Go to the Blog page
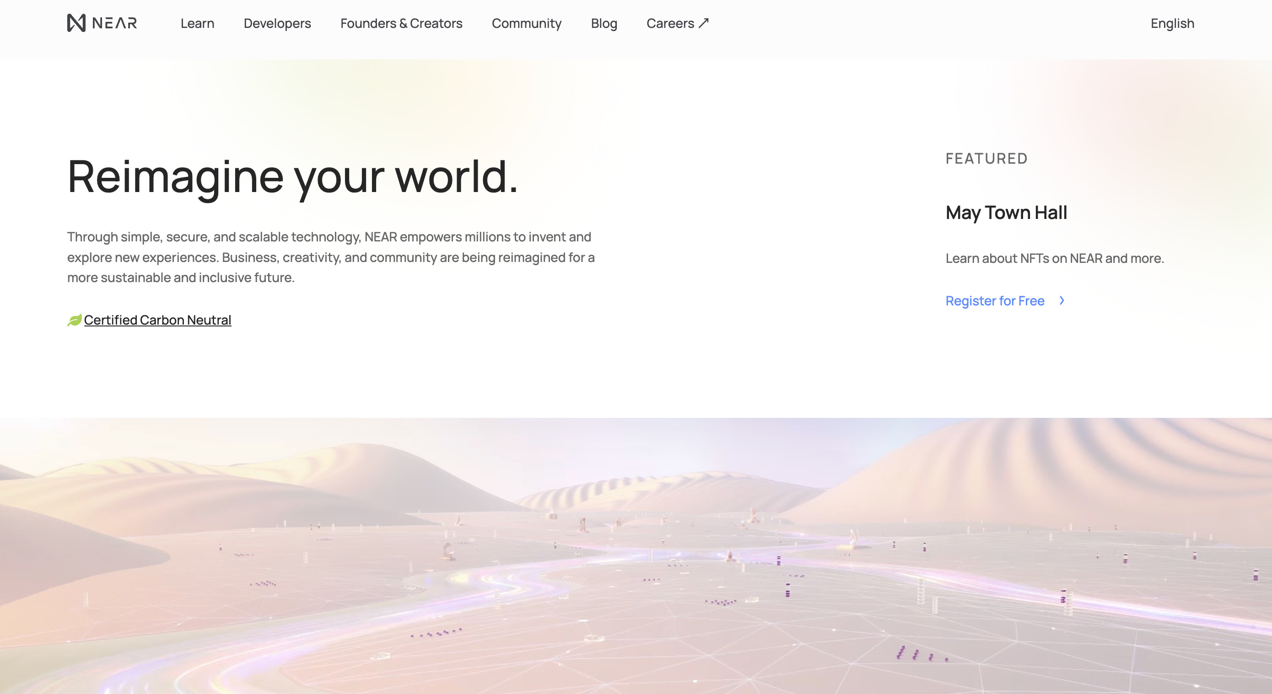 pos(604,23)
